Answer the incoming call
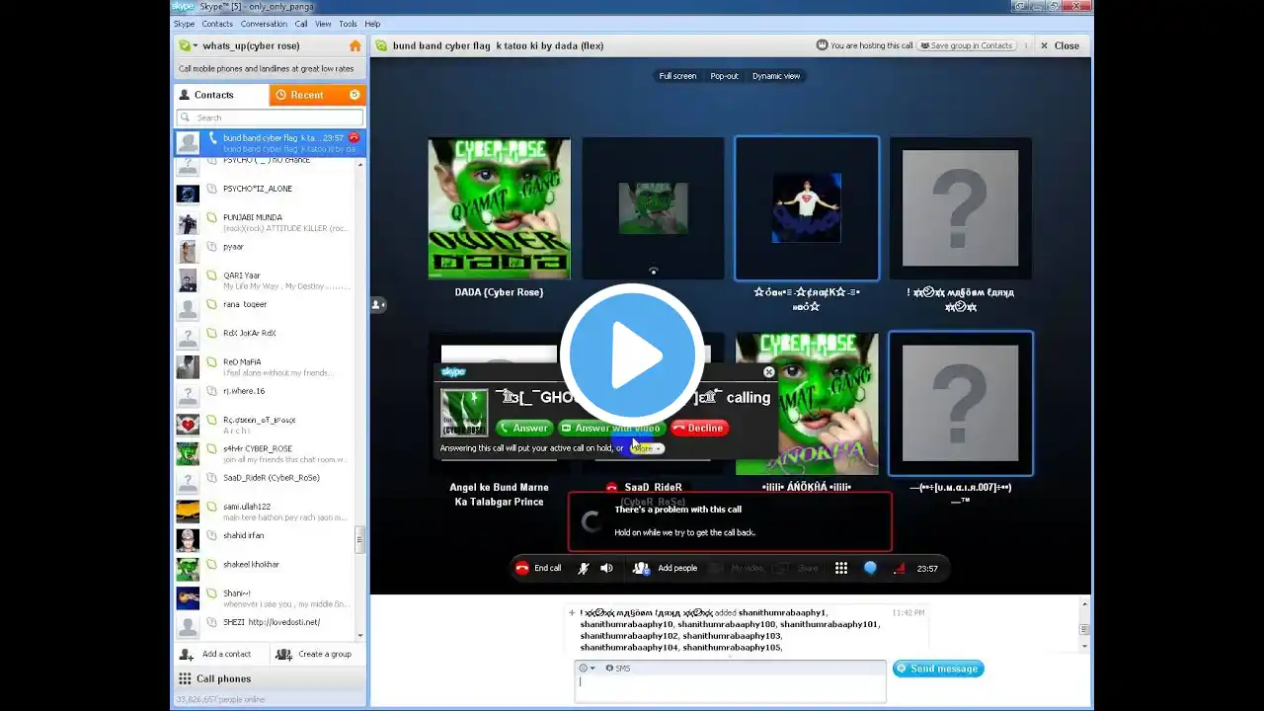This screenshot has width=1264, height=711. [x=524, y=428]
